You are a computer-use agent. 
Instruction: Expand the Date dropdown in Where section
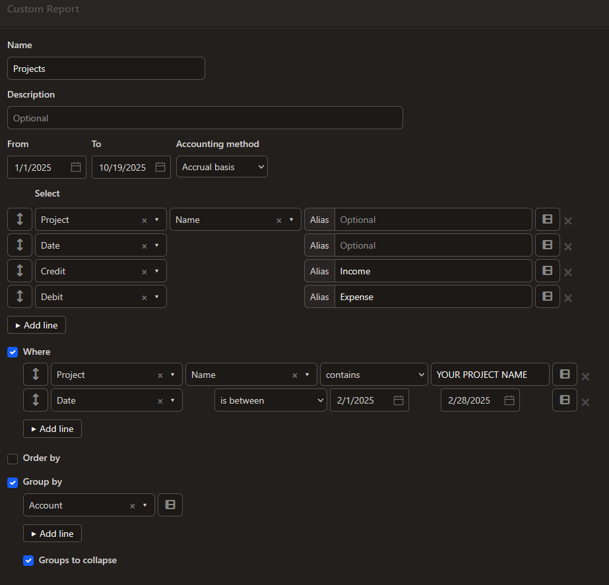tap(172, 400)
